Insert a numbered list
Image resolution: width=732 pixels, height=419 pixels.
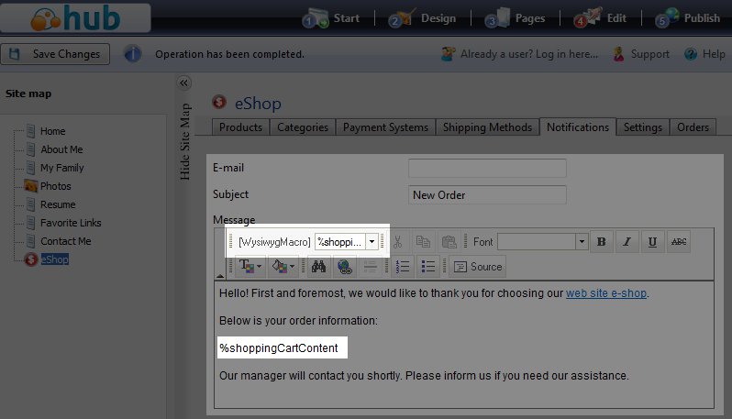(402, 267)
